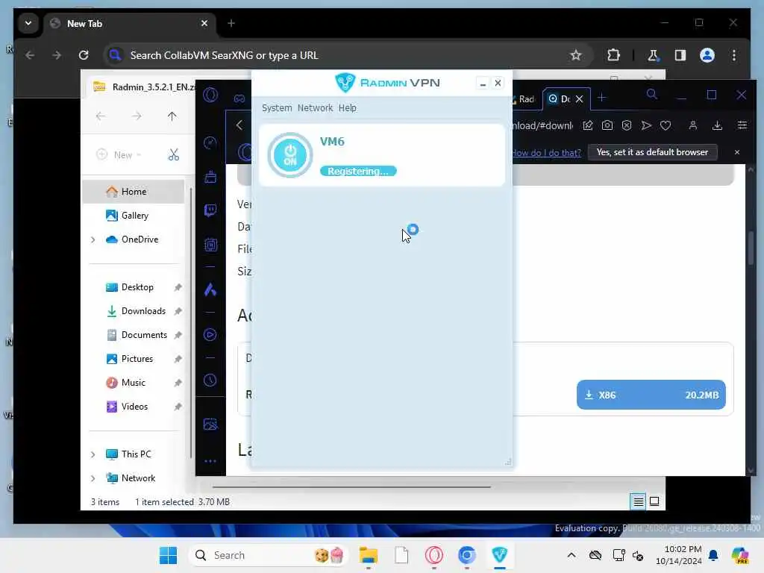Image resolution: width=764 pixels, height=573 pixels.
Task: Open the player in Opera sidebar
Action: (210, 335)
